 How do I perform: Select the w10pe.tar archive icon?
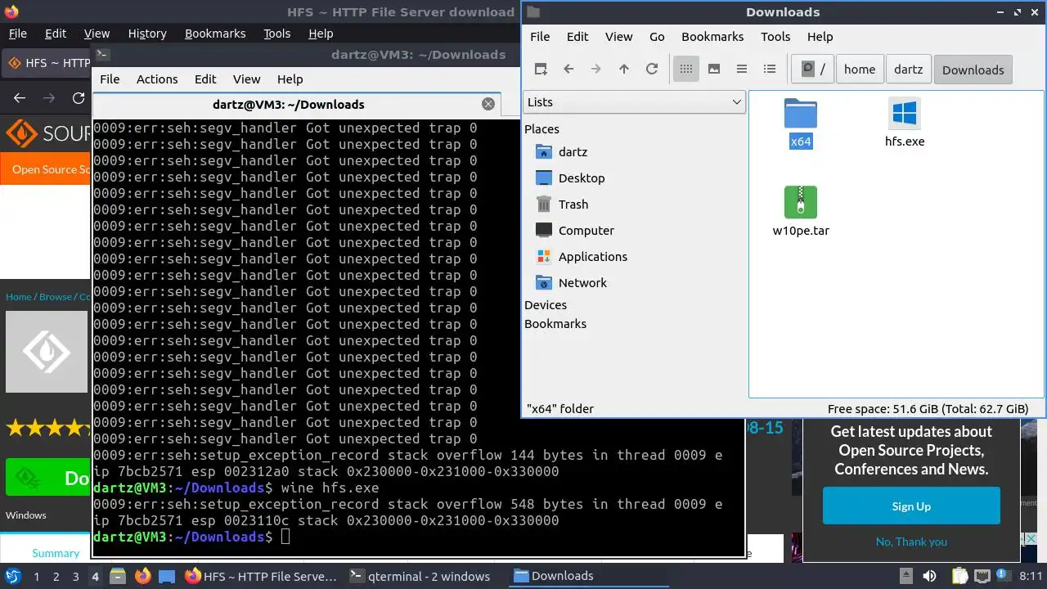point(801,202)
